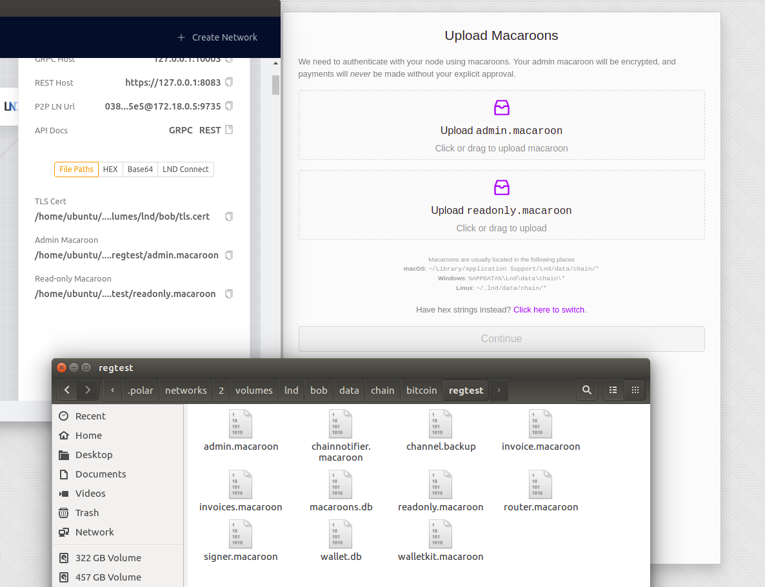Select the admin.macaroon file
The width and height of the screenshot is (765, 587).
(x=241, y=431)
